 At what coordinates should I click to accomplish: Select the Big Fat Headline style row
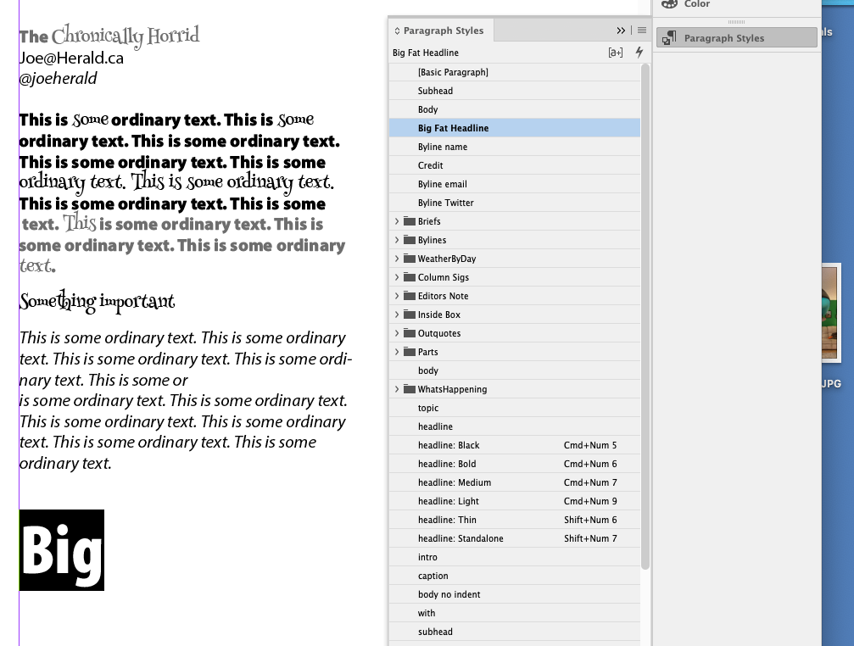515,128
